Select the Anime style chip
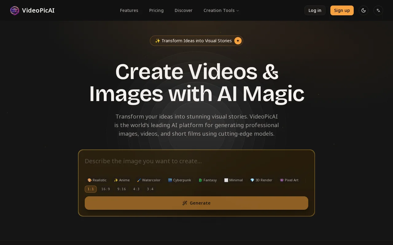Image resolution: width=393 pixels, height=245 pixels. point(122,180)
